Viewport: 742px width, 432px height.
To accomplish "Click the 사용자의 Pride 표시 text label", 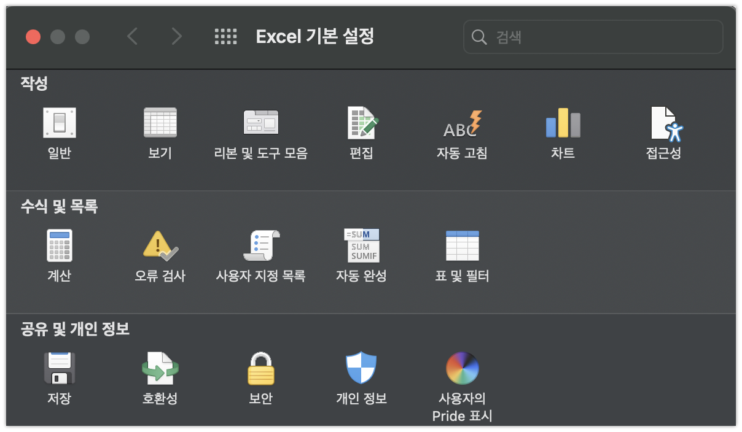I will 462,407.
